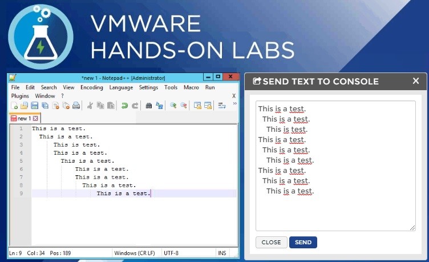
Task: Click the red X on the new 1 tab
Action: (35, 119)
